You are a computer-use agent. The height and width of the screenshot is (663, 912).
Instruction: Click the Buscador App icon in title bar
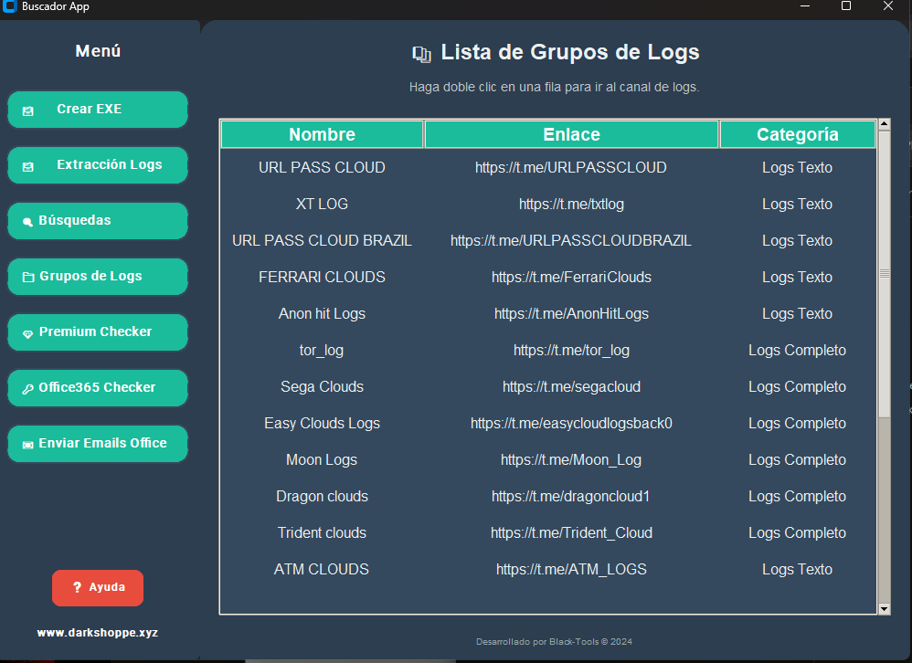(10, 7)
